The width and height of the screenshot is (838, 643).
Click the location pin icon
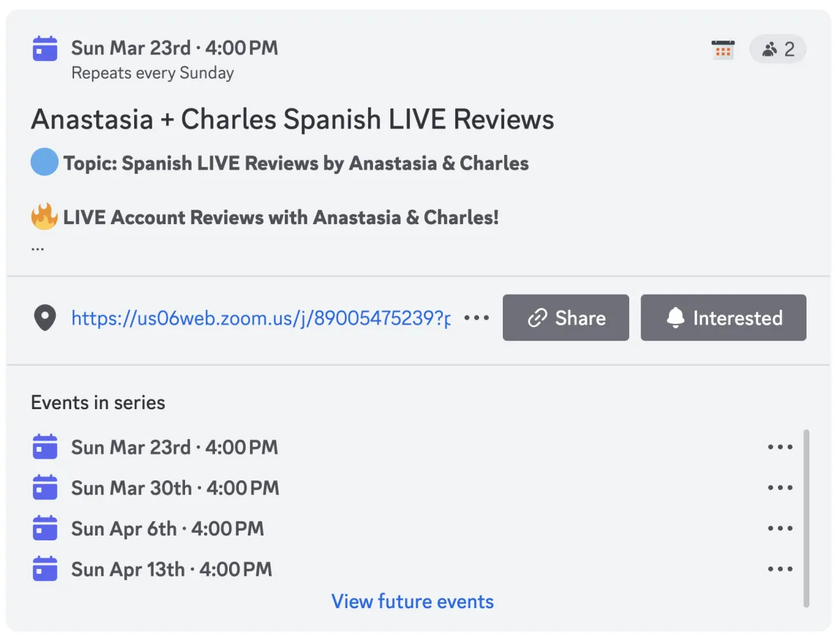[45, 318]
